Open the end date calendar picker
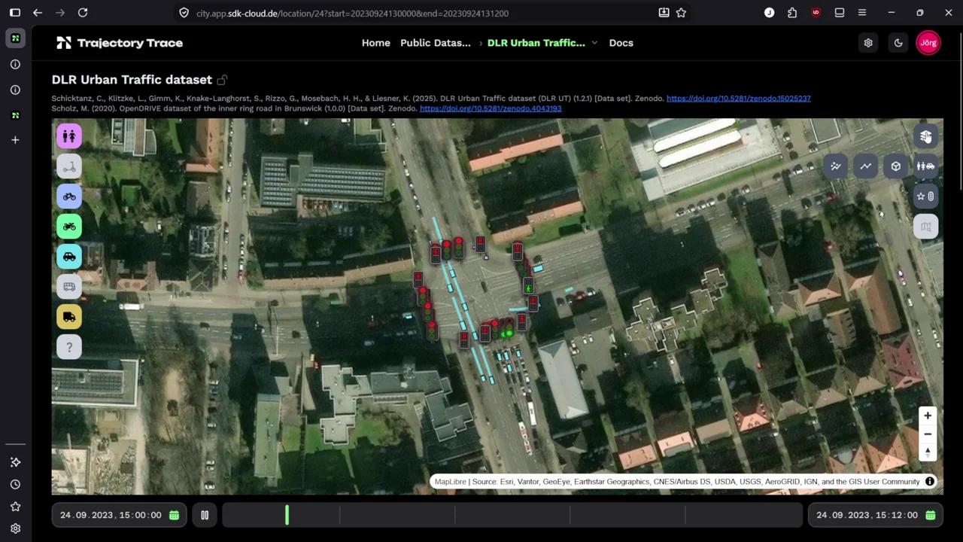 [931, 515]
